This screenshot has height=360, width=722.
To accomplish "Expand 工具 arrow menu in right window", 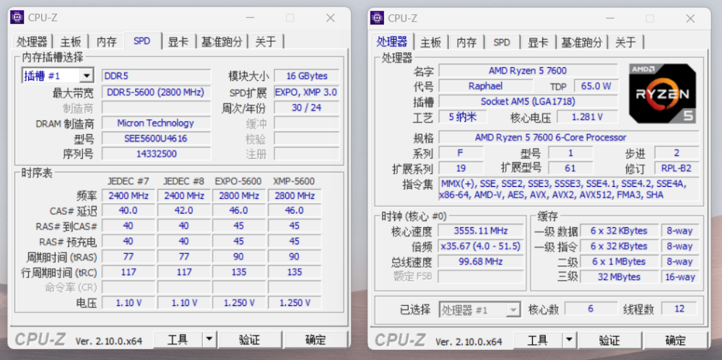I will (569, 340).
